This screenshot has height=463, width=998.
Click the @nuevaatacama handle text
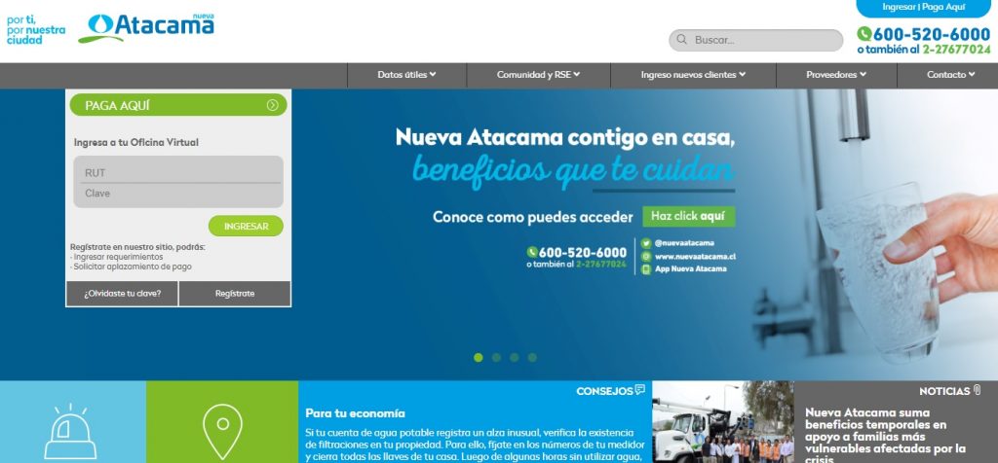tap(684, 242)
